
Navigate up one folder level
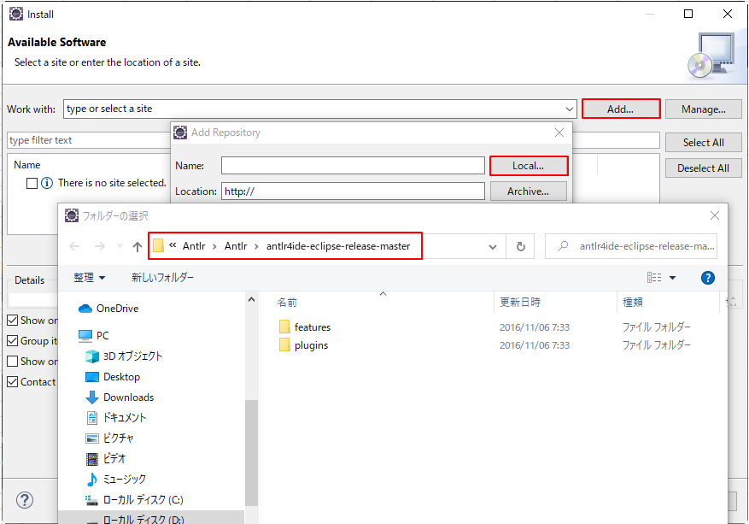[138, 245]
